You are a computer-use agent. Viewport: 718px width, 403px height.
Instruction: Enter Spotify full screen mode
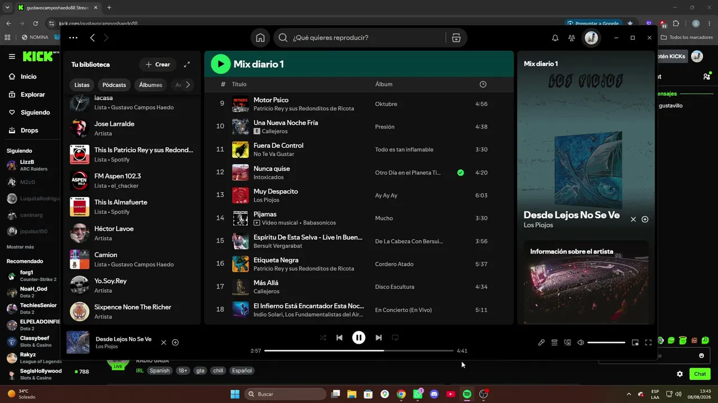[648, 343]
